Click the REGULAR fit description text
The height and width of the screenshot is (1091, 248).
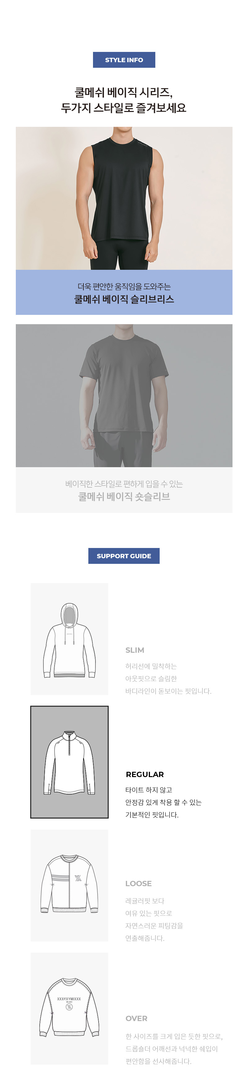tap(163, 802)
